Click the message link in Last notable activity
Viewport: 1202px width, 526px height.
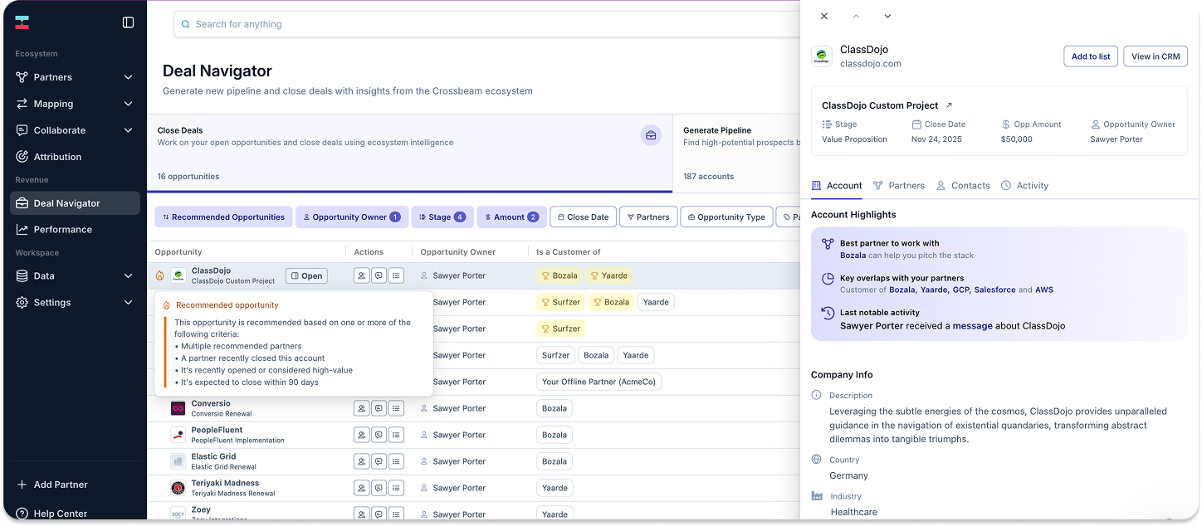coord(972,326)
